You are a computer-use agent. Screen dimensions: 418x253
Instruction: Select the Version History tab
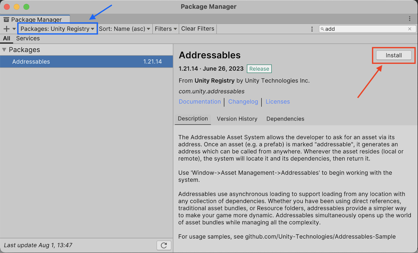click(x=237, y=119)
